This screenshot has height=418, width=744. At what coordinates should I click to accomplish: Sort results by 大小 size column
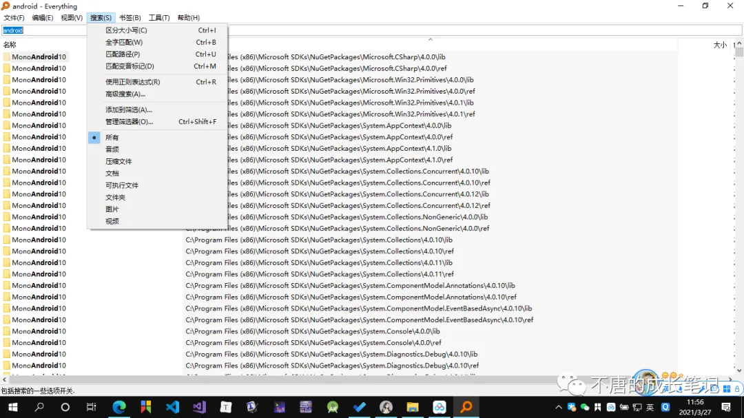pyautogui.click(x=720, y=45)
